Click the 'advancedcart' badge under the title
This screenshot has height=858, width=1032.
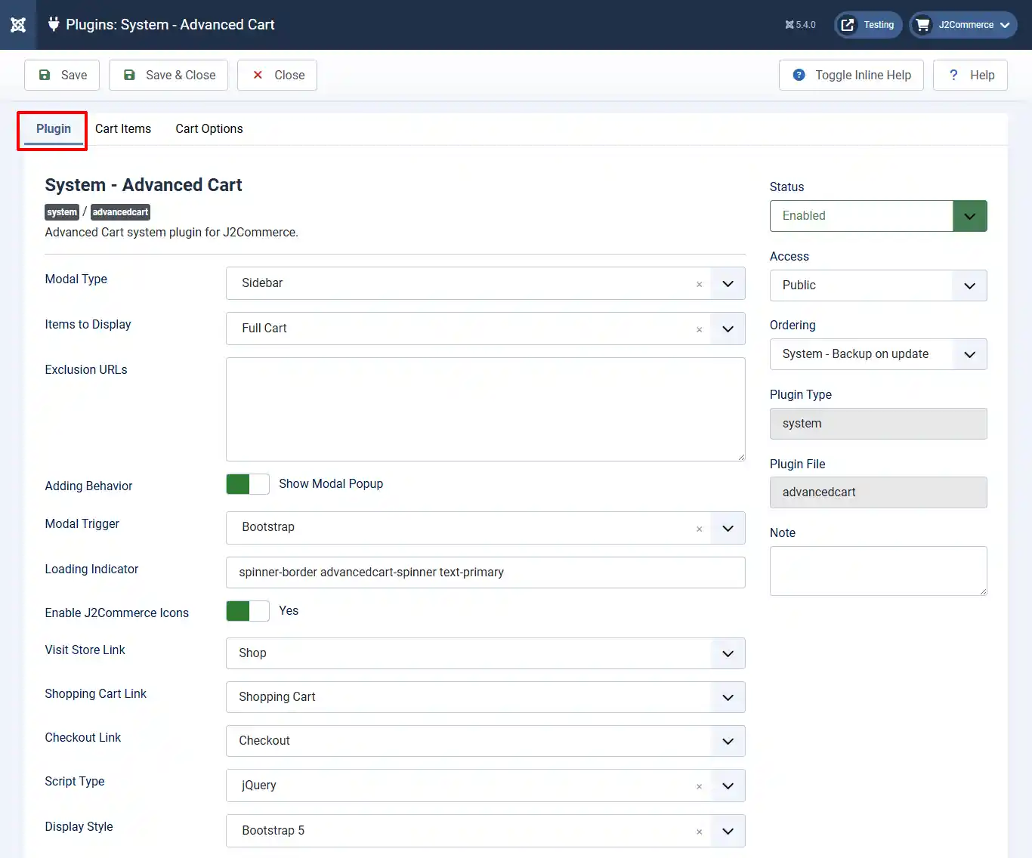pos(120,212)
